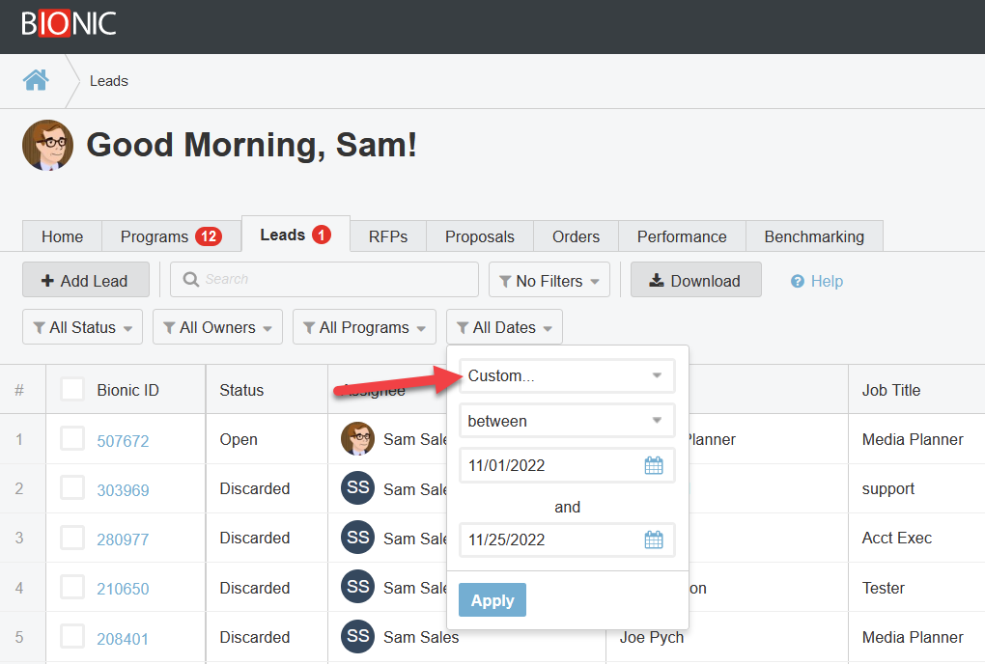Check the box for lead 507672
Viewport: 985px width, 664px height.
(72, 439)
